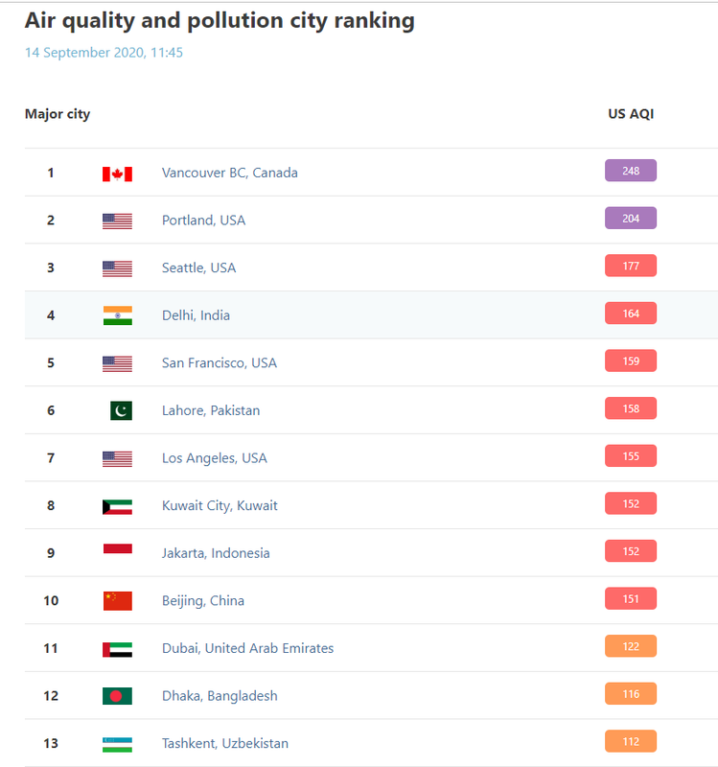718x767 pixels.
Task: Click the red 164 AQI badge
Action: 631,314
